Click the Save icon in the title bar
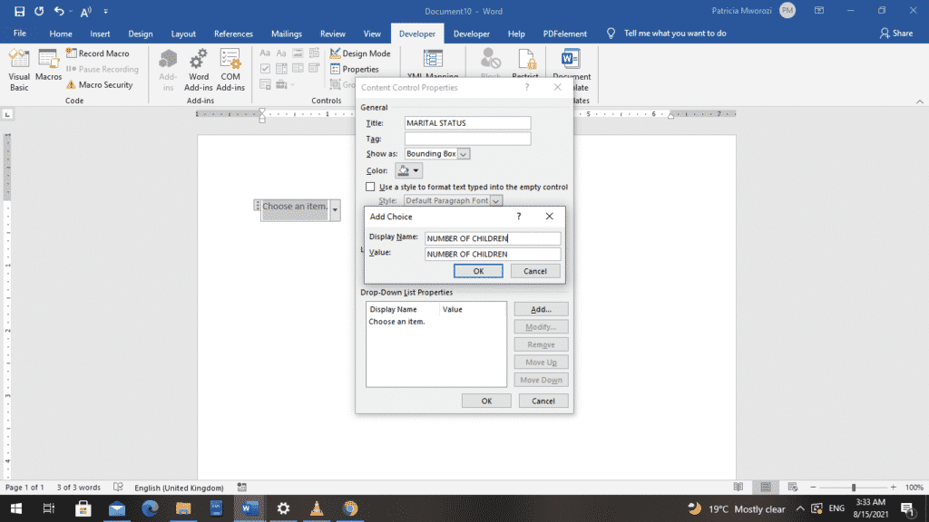Screen dimensions: 929x522 coord(19,11)
